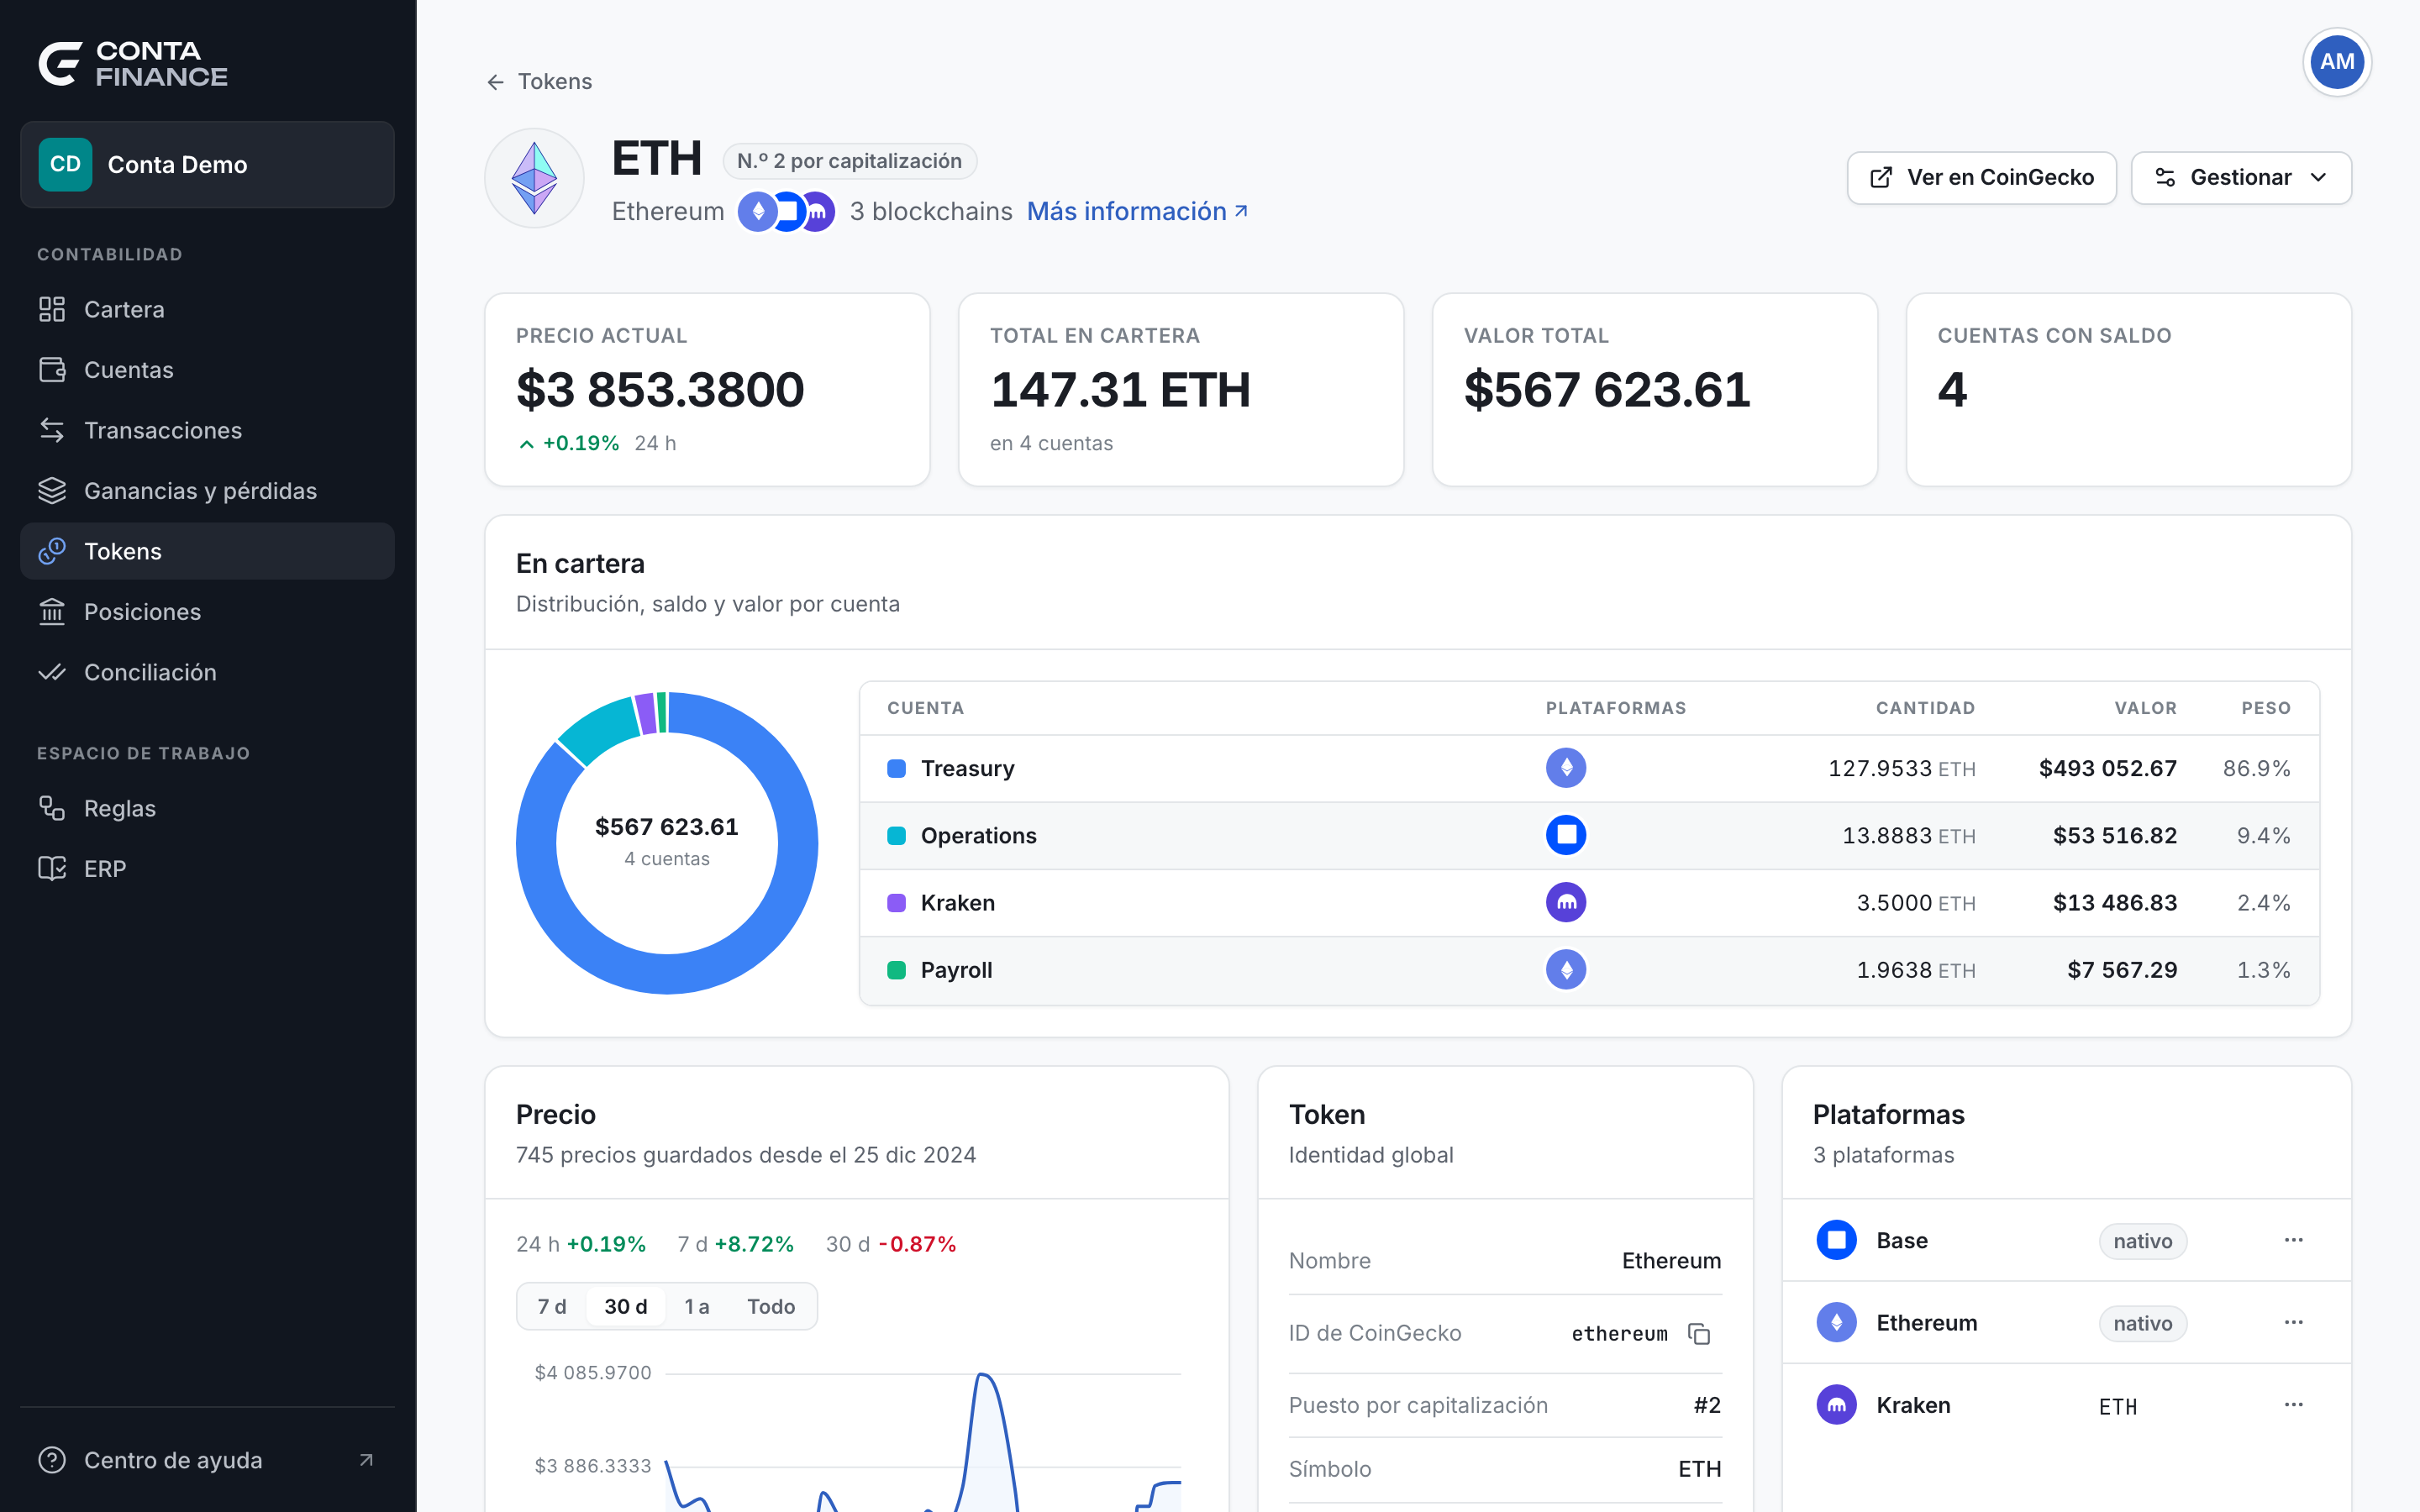Switch the Conta Demo workspace
2420x1512 pixels.
pos(207,165)
